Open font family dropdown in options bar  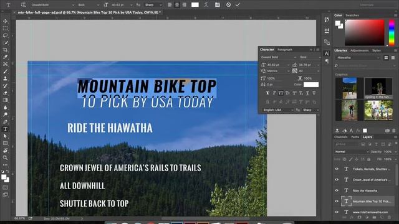(x=74, y=5)
